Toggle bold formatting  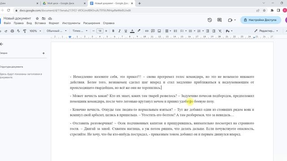click(x=113, y=31)
